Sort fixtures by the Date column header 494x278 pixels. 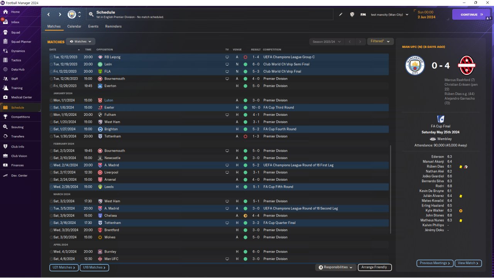[x=53, y=49]
